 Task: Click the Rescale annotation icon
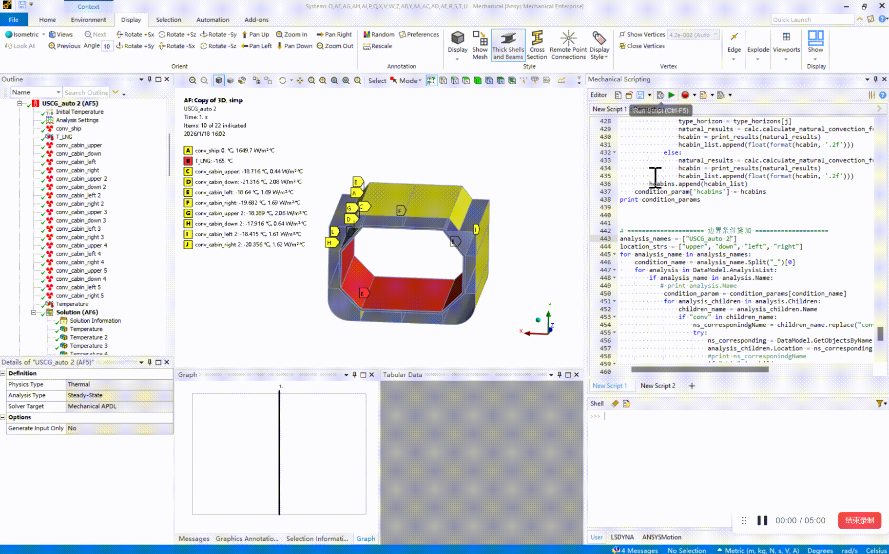pos(377,46)
